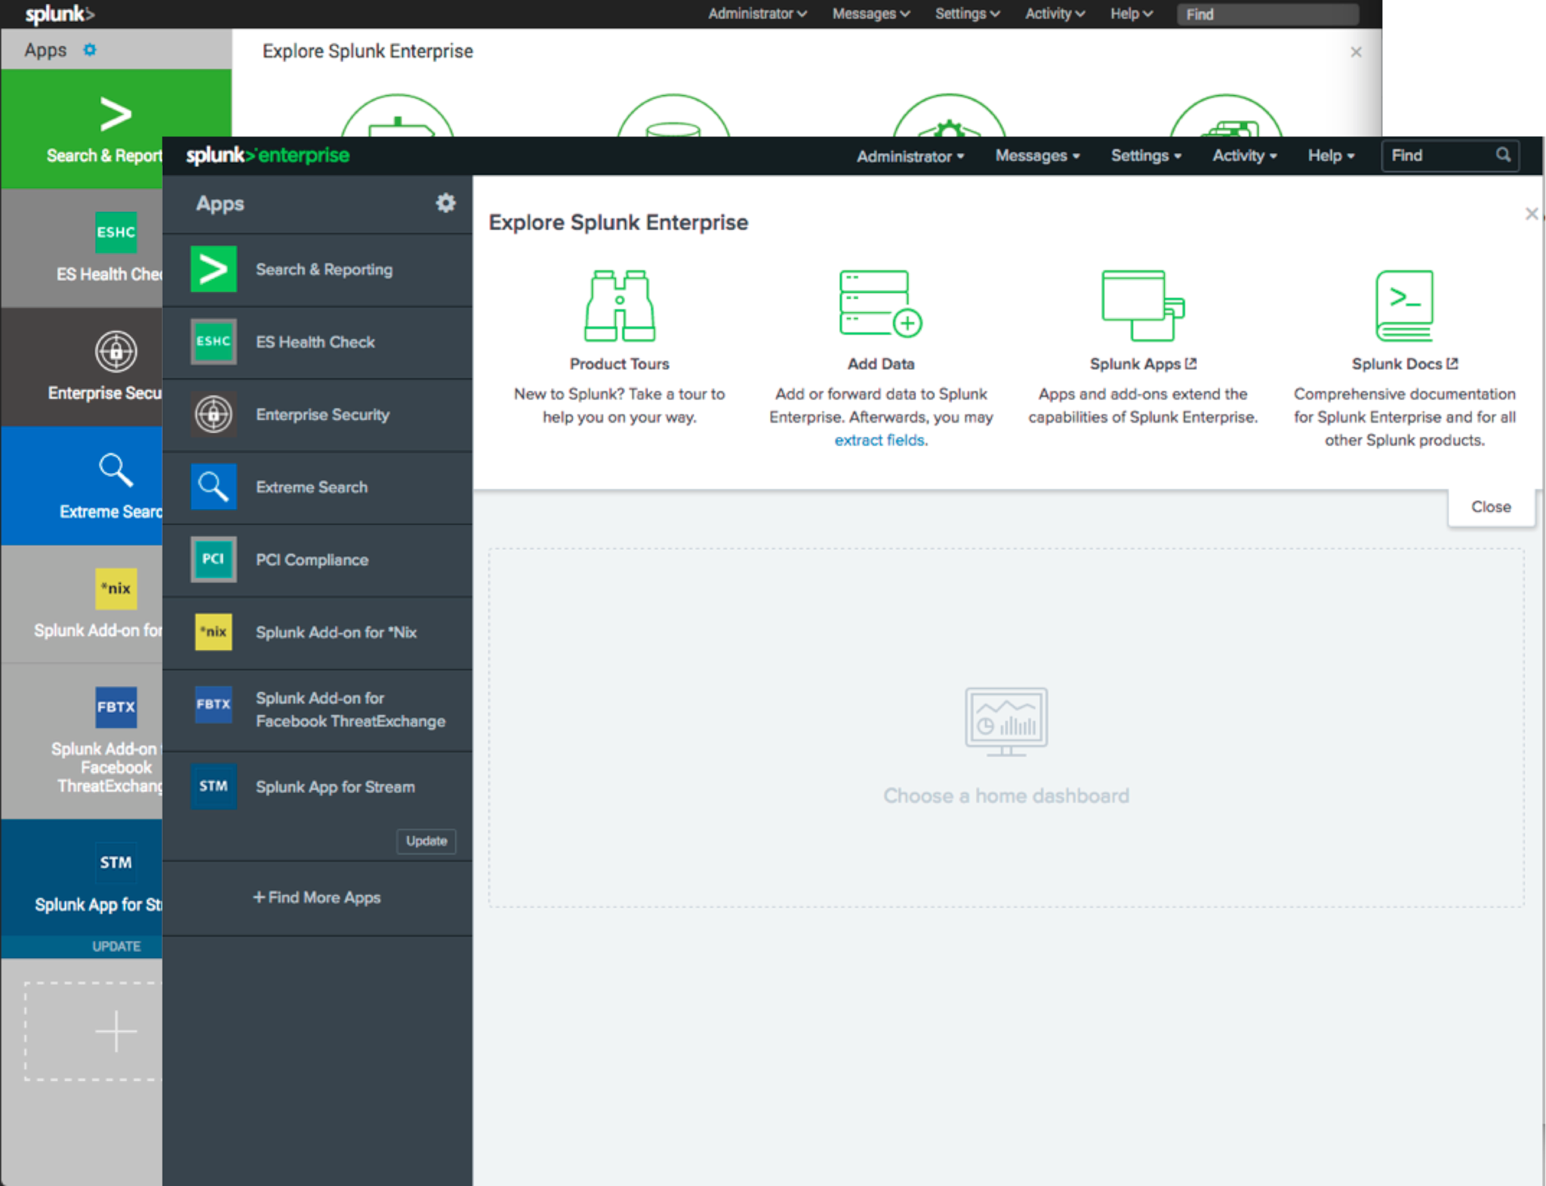The height and width of the screenshot is (1186, 1546).
Task: Click the yellow *nix add-on icon
Action: point(214,632)
